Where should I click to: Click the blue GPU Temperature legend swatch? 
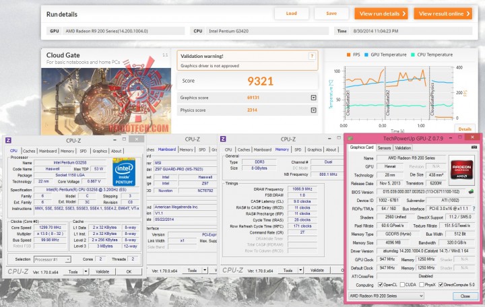(x=366, y=55)
